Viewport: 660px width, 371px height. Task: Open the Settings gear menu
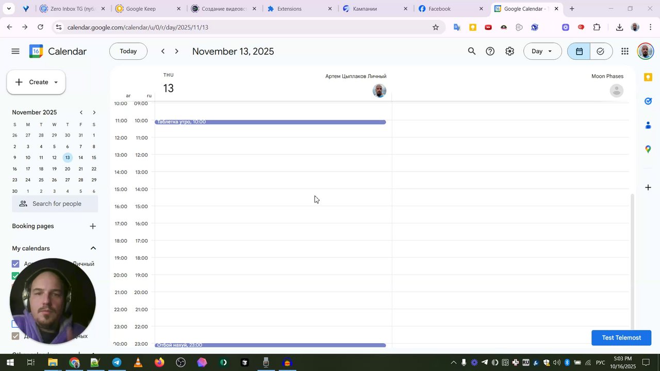[509, 51]
